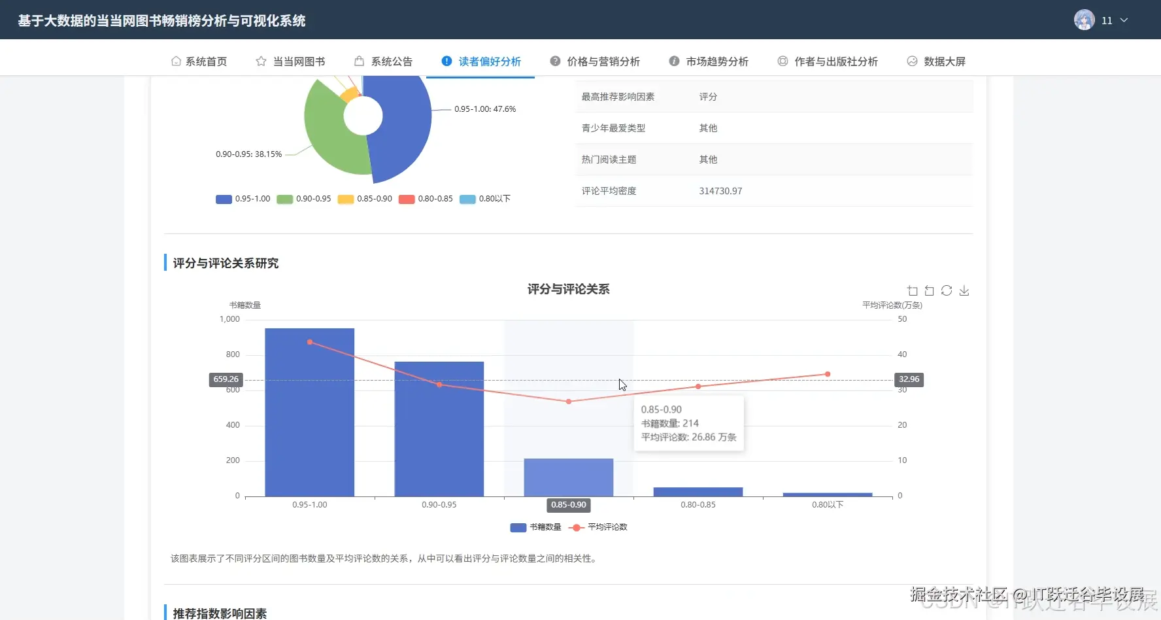Click the 0.80-0.85 bar in chart
Screen dimensions: 1161x620
698,492
